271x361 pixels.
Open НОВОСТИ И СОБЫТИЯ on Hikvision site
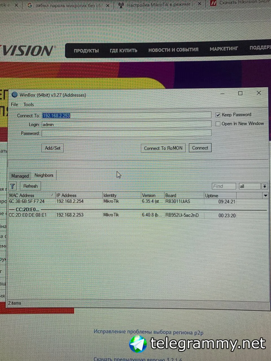click(x=173, y=50)
